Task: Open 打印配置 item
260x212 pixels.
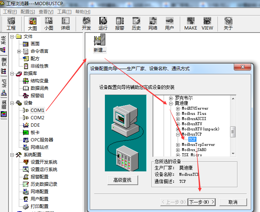Action: click(40, 206)
